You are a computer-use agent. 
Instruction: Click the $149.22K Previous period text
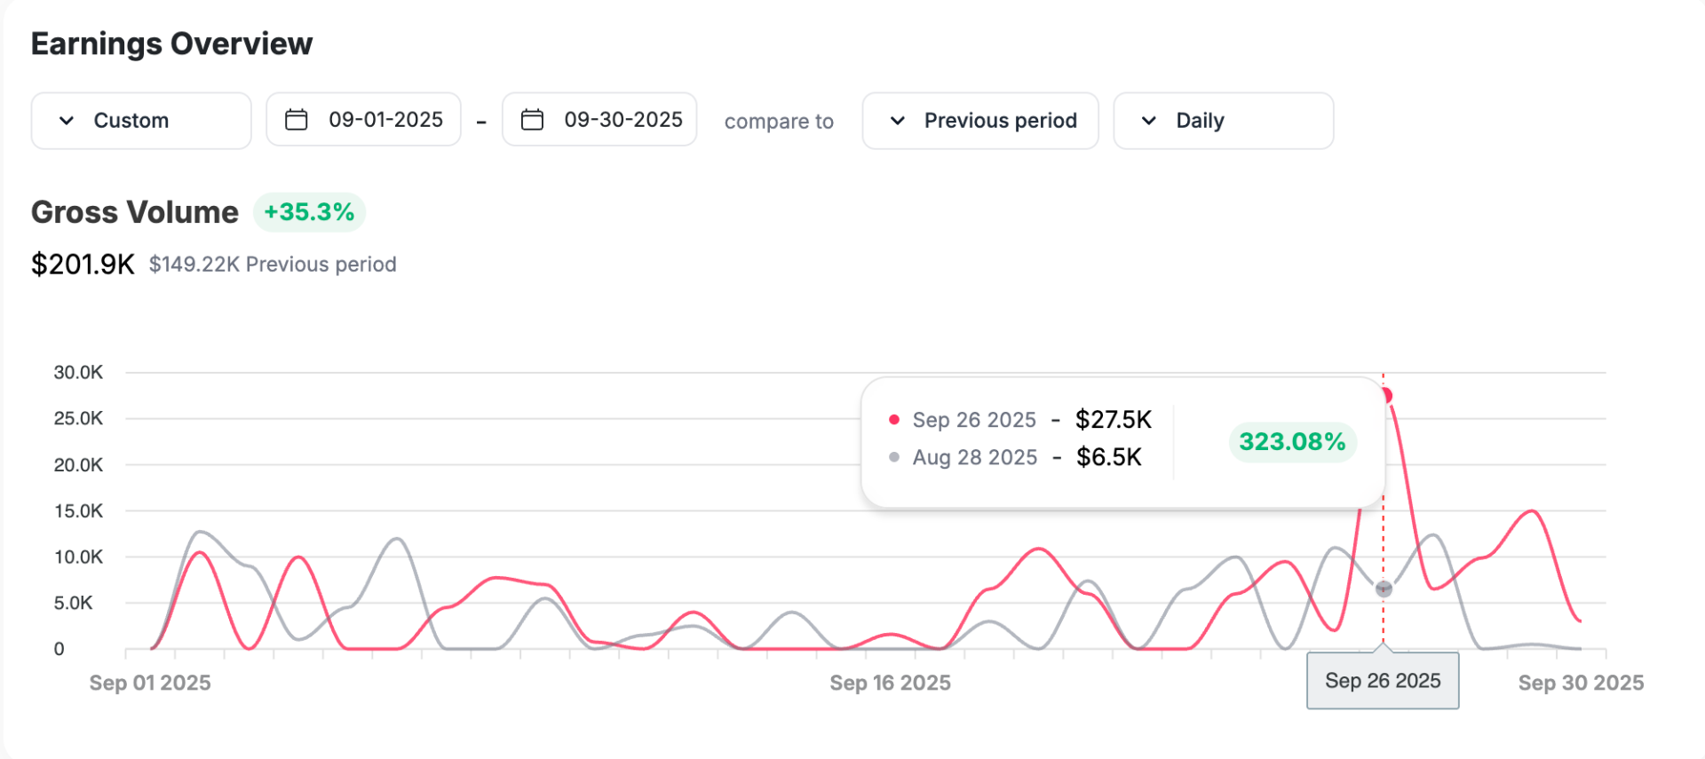(273, 265)
